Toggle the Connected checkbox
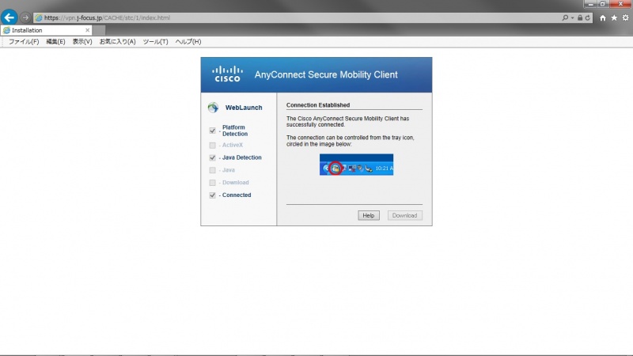The height and width of the screenshot is (356, 633). (x=212, y=195)
